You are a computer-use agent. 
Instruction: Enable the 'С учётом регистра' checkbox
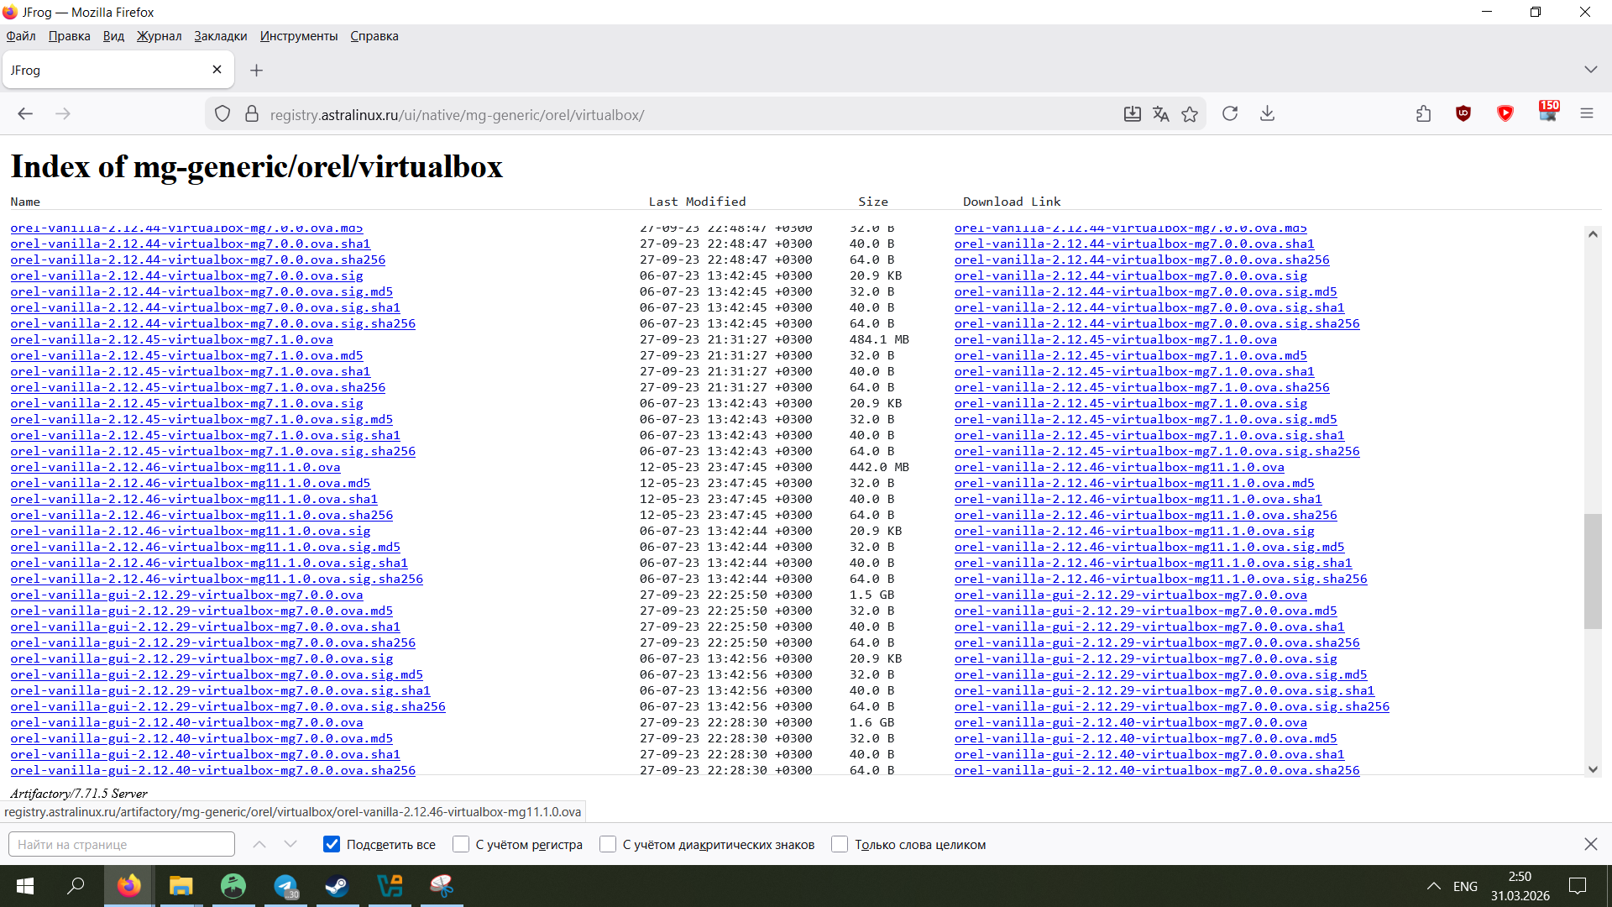(x=461, y=844)
